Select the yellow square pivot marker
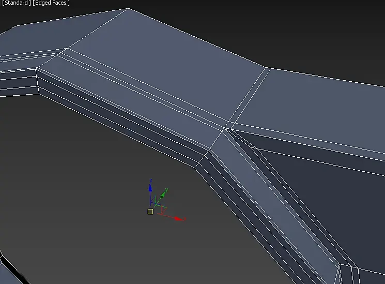Viewport: 385px width, 284px height. (150, 212)
